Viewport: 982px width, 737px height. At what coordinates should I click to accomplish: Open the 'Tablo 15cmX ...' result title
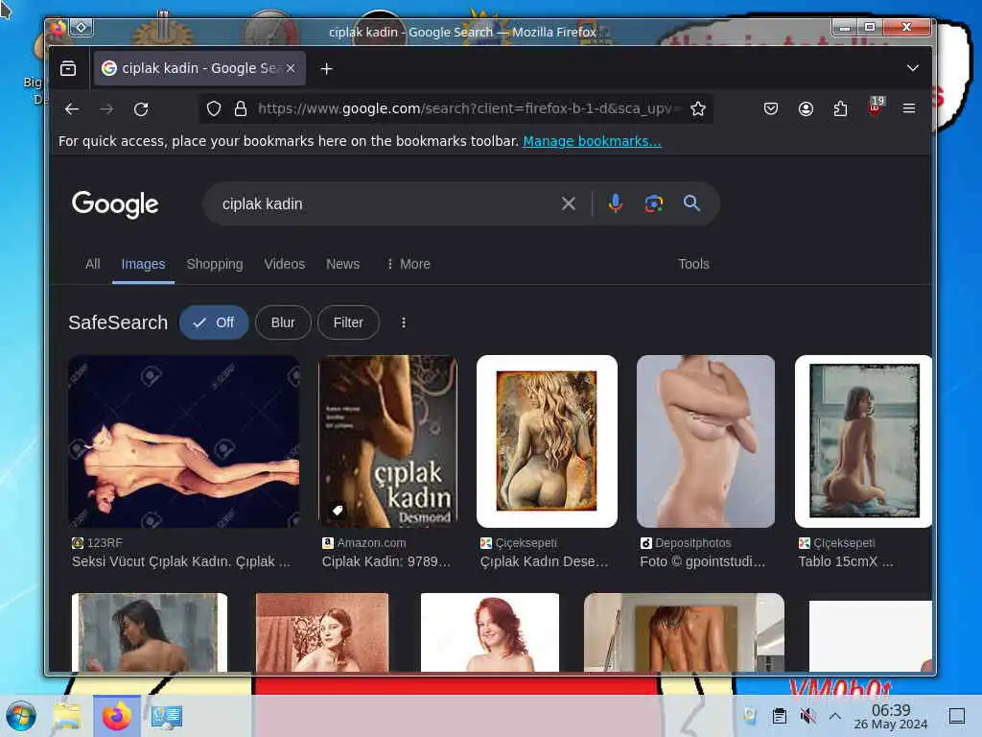846,561
